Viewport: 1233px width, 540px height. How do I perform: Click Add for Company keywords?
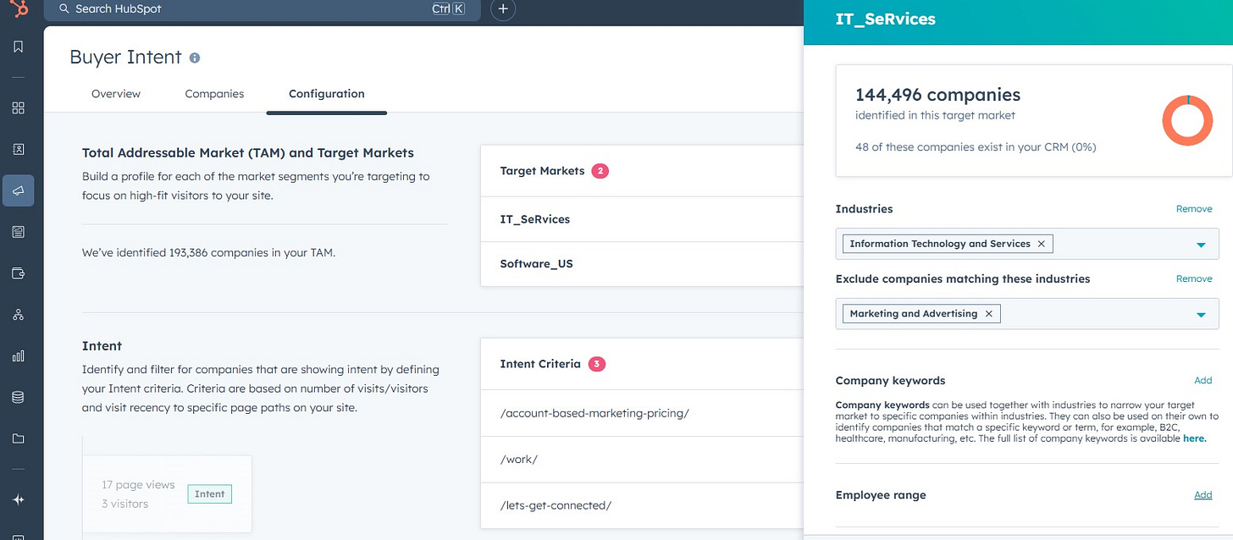tap(1203, 381)
